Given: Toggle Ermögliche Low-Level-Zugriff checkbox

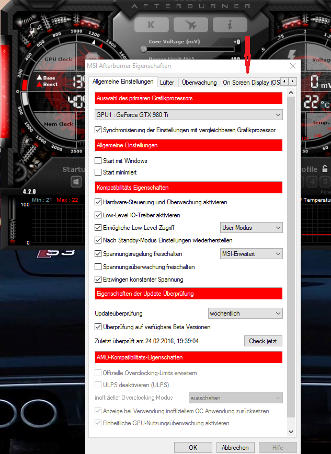Looking at the screenshot, I should coord(98,228).
